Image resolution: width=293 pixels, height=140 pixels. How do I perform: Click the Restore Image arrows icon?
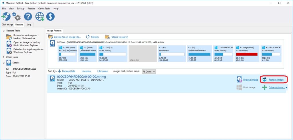[x=264, y=79]
